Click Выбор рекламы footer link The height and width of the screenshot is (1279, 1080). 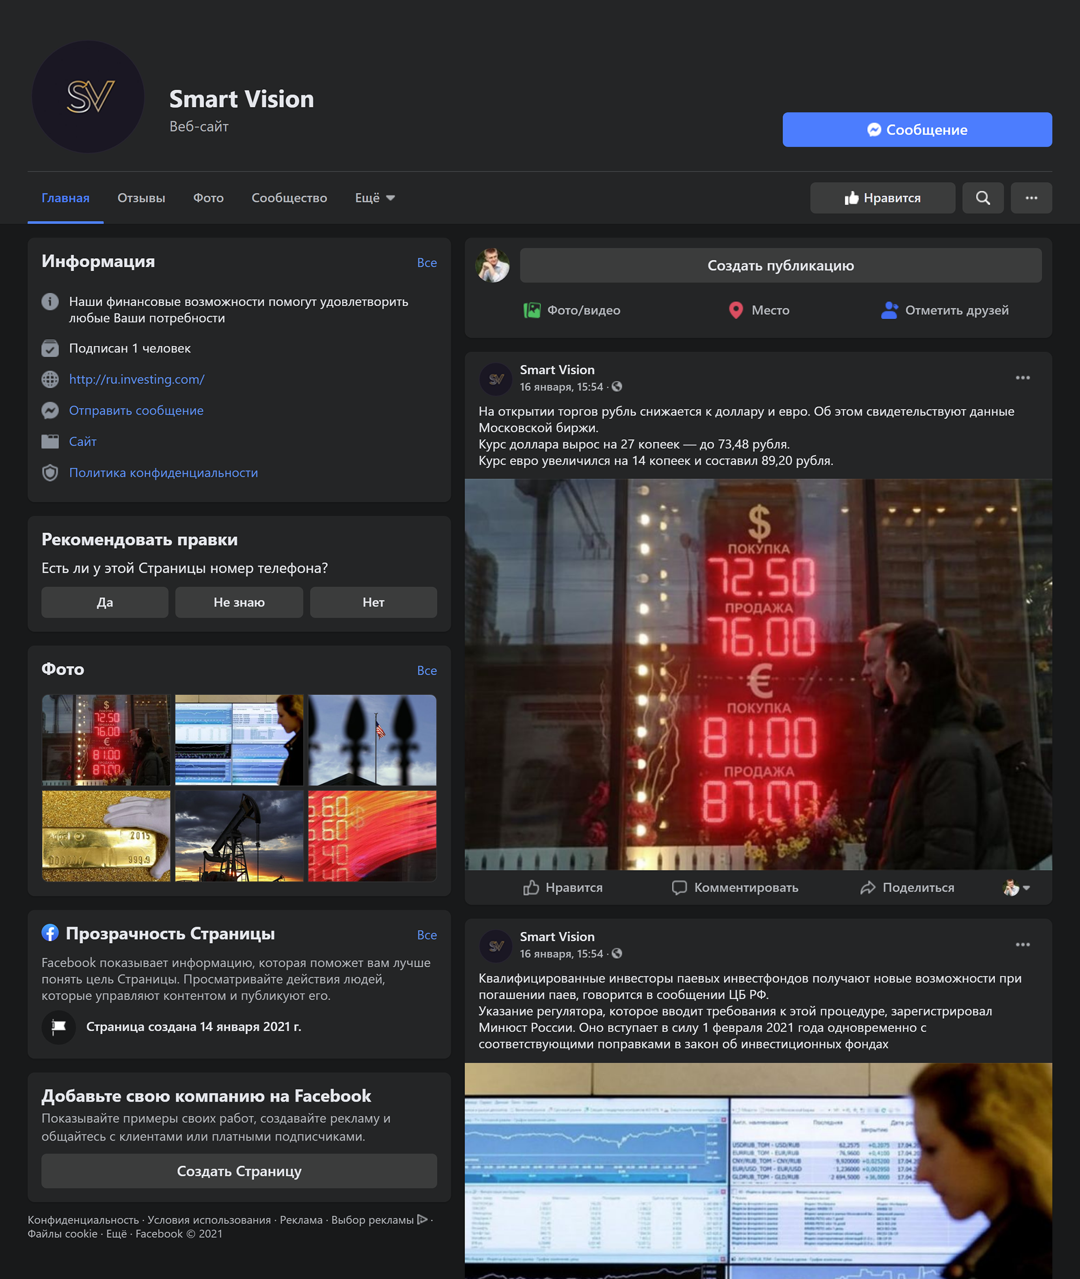point(372,1220)
